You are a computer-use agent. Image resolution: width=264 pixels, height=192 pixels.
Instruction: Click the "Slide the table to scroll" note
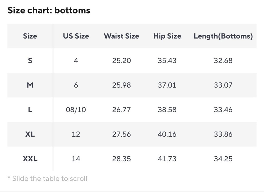[x=48, y=179]
